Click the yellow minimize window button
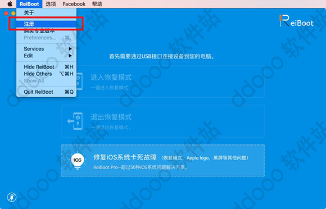The image size is (326, 209). click(x=13, y=13)
